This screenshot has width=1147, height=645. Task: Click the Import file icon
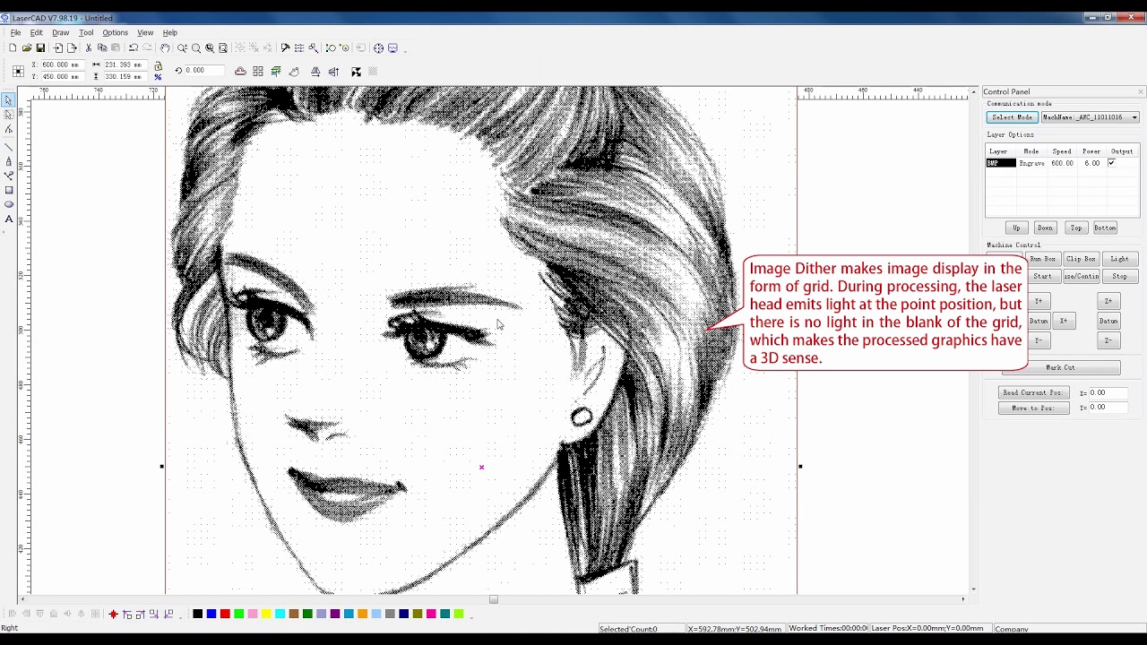[58, 47]
